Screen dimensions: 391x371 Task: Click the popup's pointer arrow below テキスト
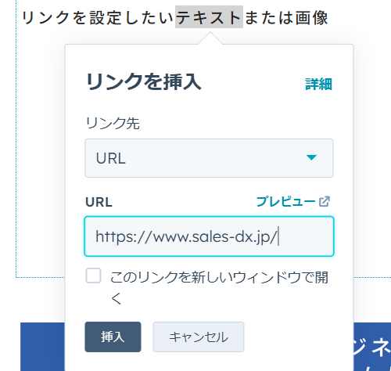coord(210,38)
